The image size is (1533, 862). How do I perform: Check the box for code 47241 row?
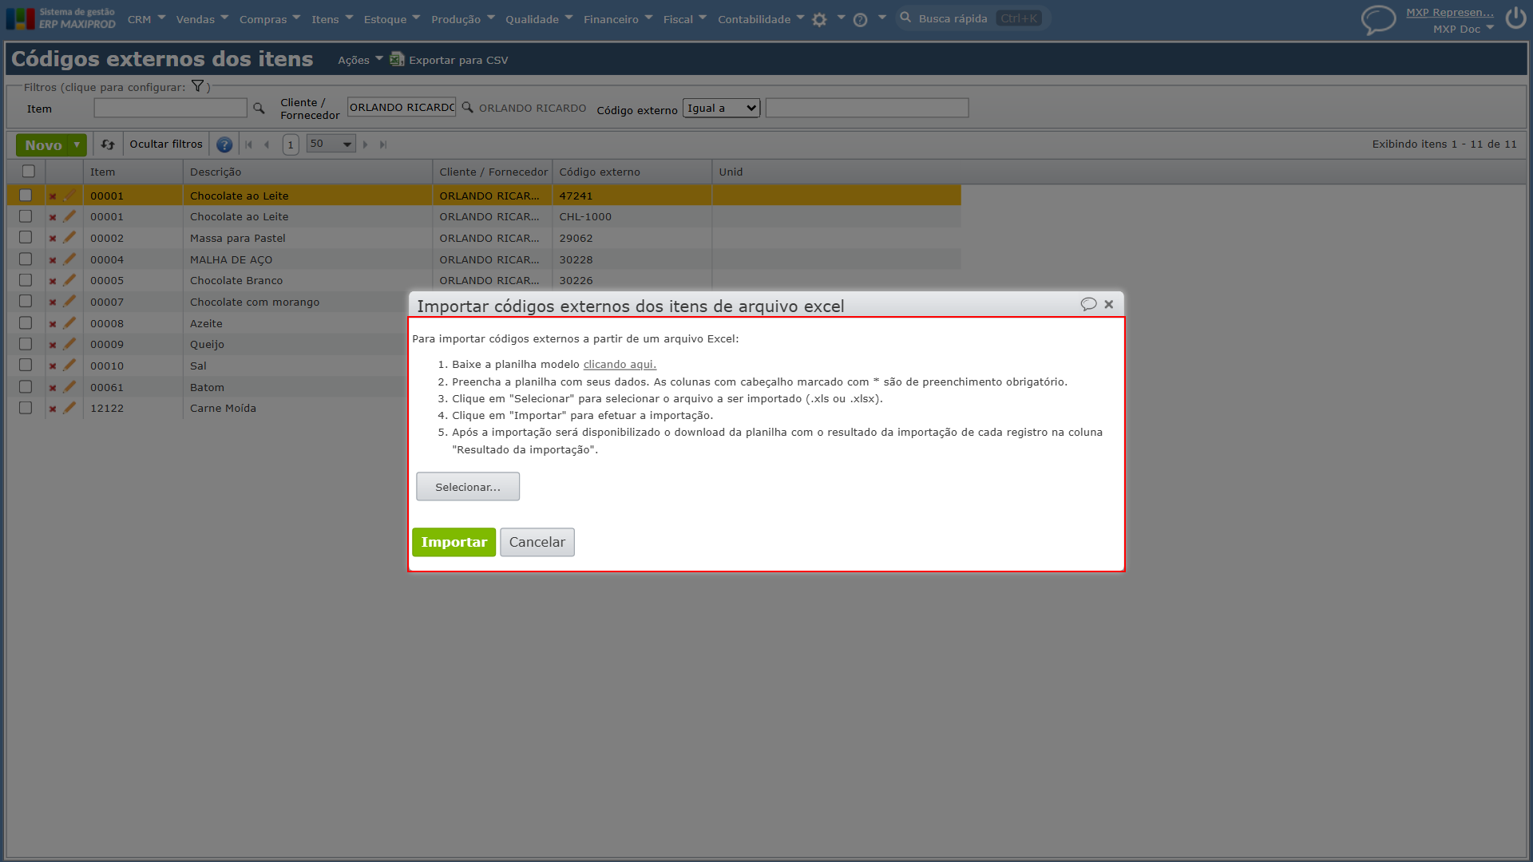tap(26, 195)
